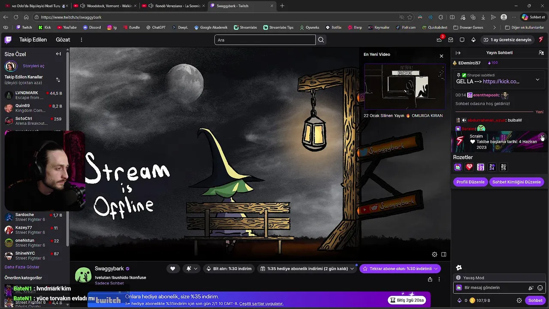Open browser extensions puzzle icon
Image resolution: width=549 pixels, height=309 pixels.
pos(440,17)
